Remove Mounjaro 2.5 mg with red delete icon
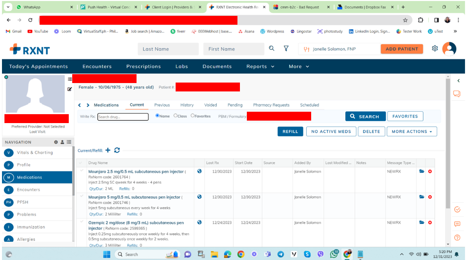 point(430,172)
